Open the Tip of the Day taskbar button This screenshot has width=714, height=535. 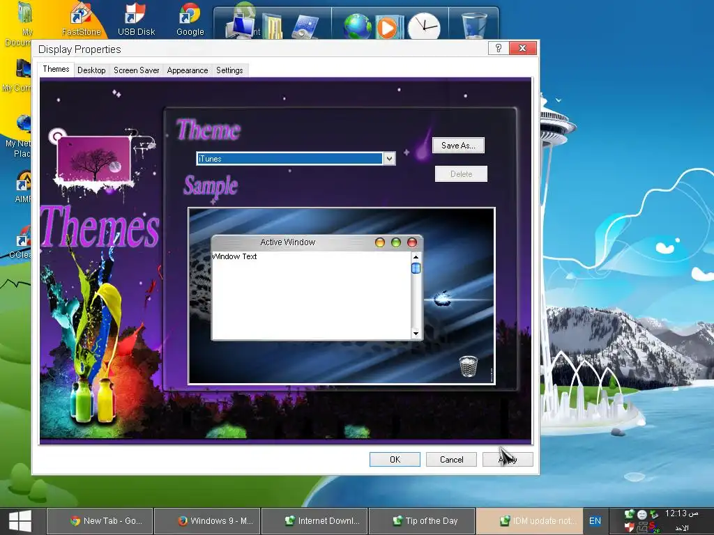click(x=422, y=521)
